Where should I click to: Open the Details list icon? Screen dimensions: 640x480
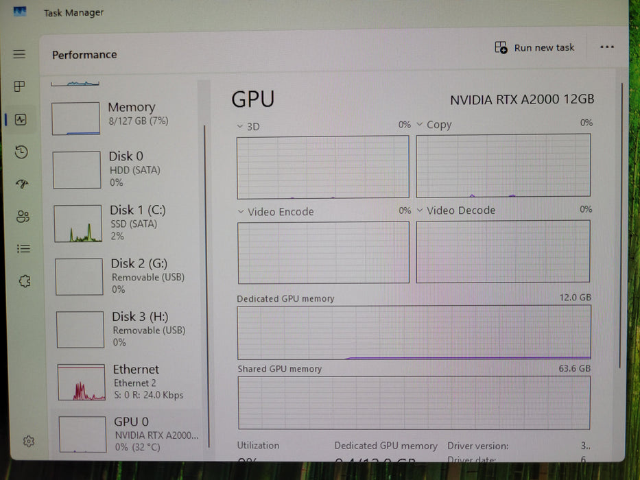tap(24, 248)
